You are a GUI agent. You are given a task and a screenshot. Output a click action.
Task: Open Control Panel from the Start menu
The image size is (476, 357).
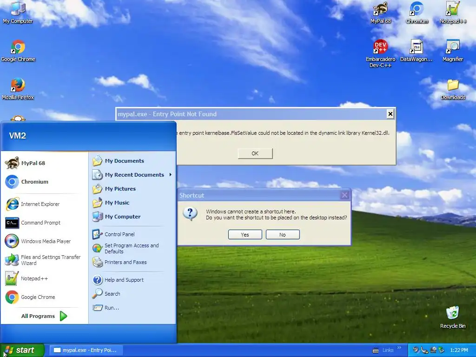pyautogui.click(x=132, y=234)
